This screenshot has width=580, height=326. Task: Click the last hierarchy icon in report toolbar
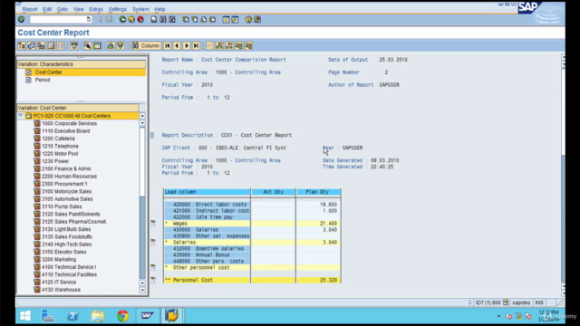point(248,45)
